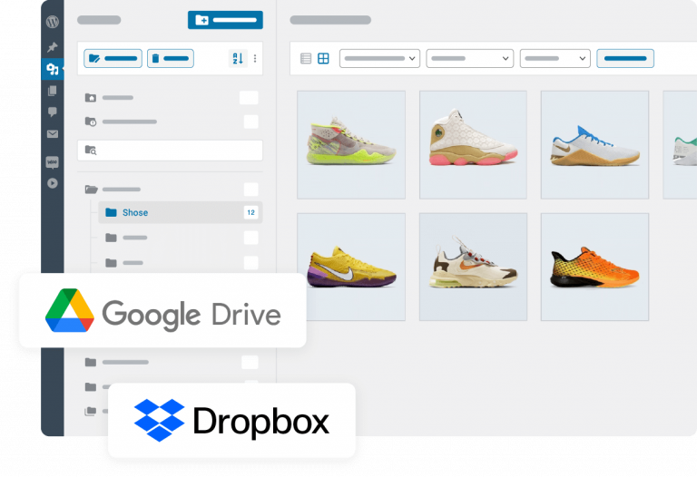Select the cream and brown sneaker thumbnail
This screenshot has width=697, height=477.
(473, 267)
